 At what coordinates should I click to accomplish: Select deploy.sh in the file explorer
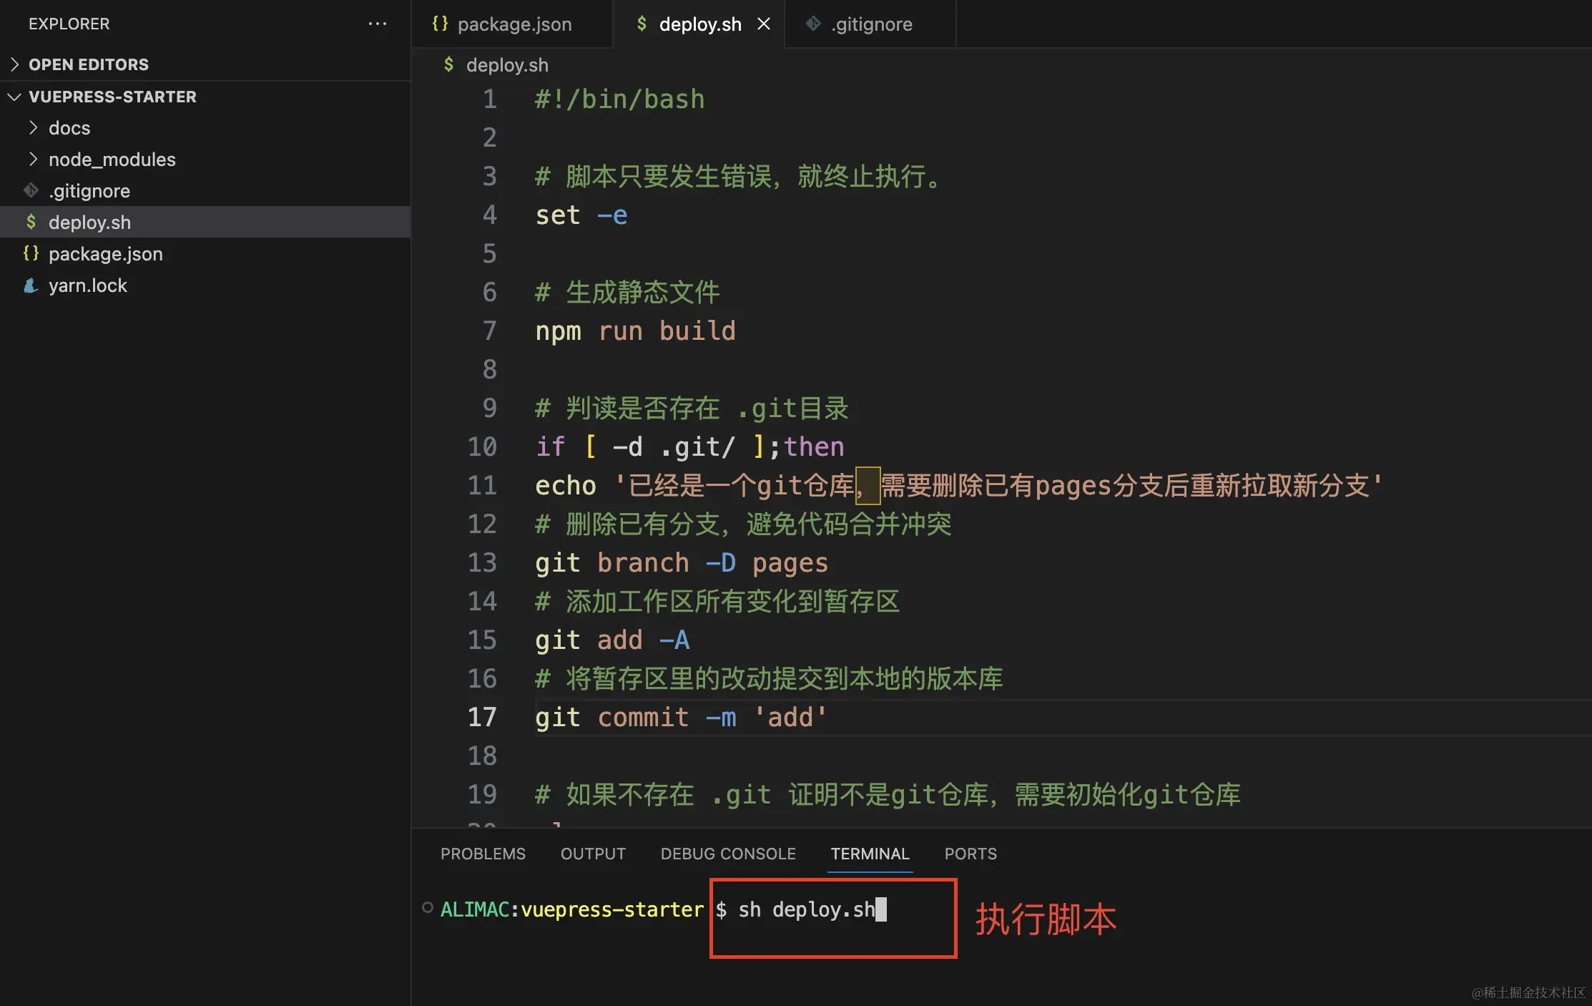coord(89,223)
